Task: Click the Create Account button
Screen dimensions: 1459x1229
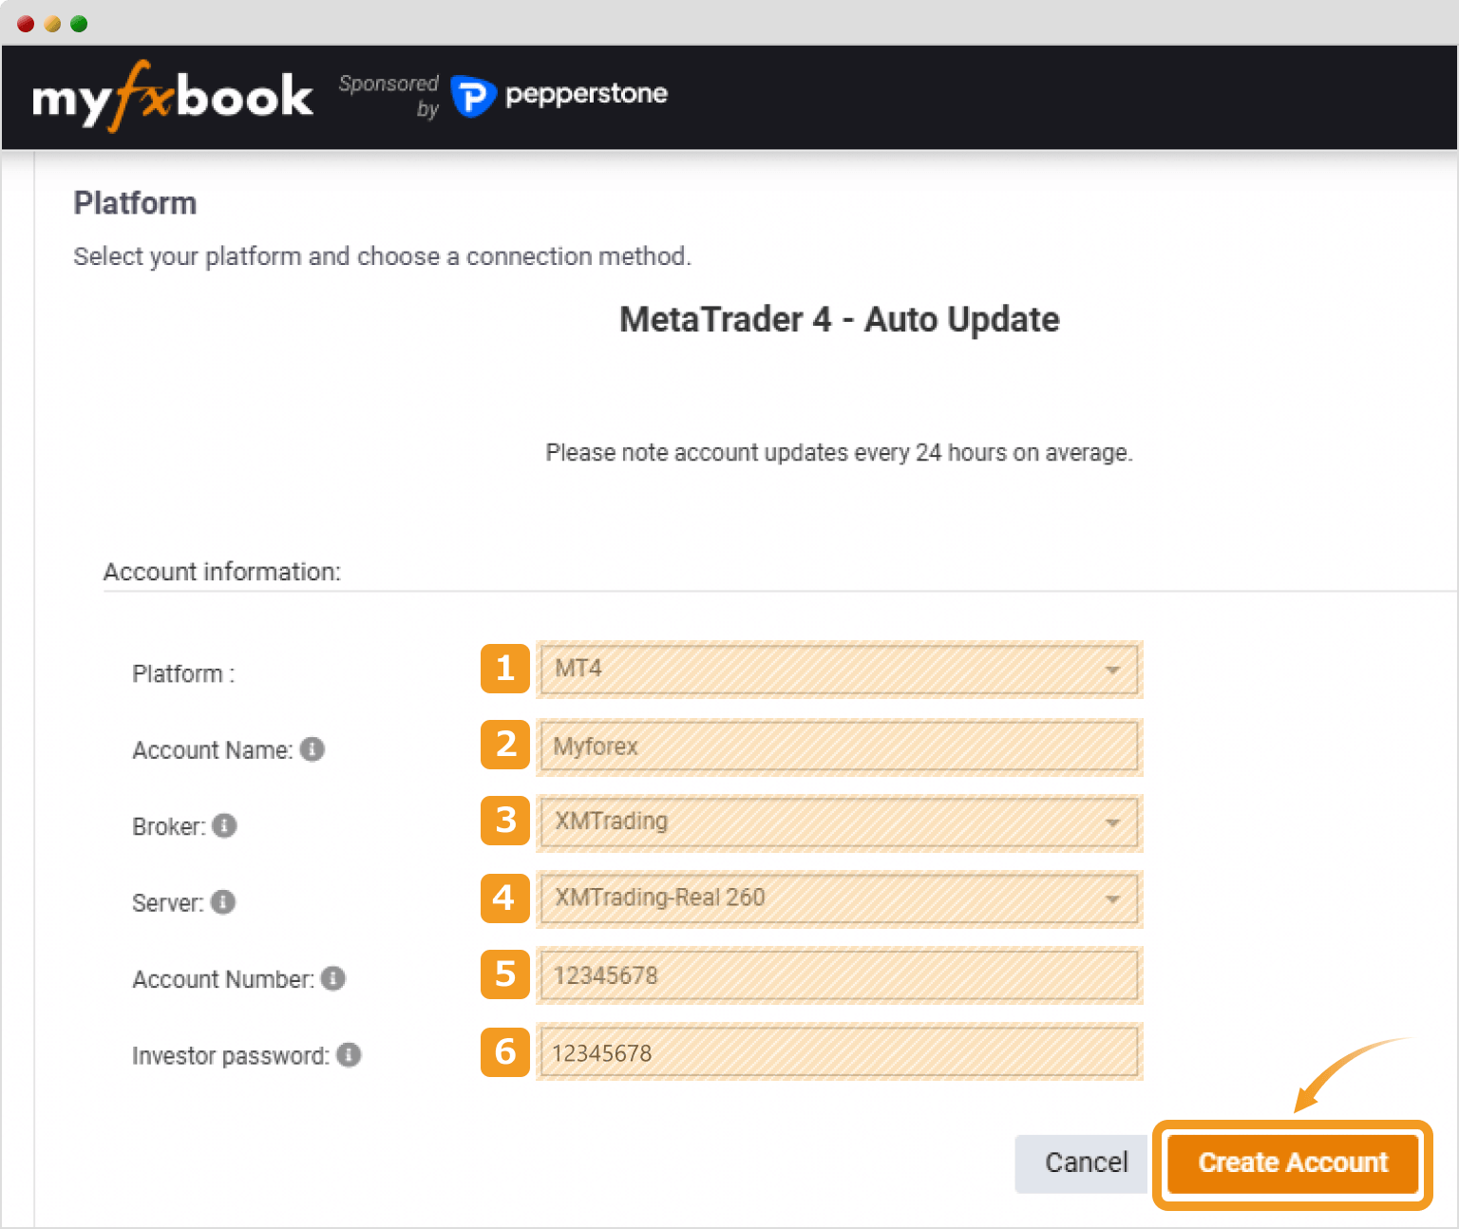Action: pos(1293,1163)
